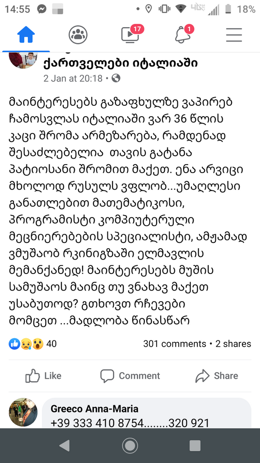Tap the wow reaction emoji icon

click(38, 344)
